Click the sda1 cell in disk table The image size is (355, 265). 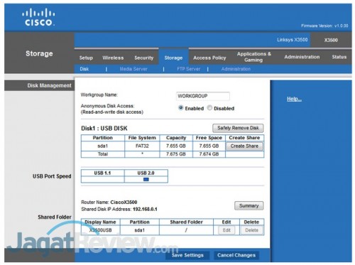(x=103, y=146)
